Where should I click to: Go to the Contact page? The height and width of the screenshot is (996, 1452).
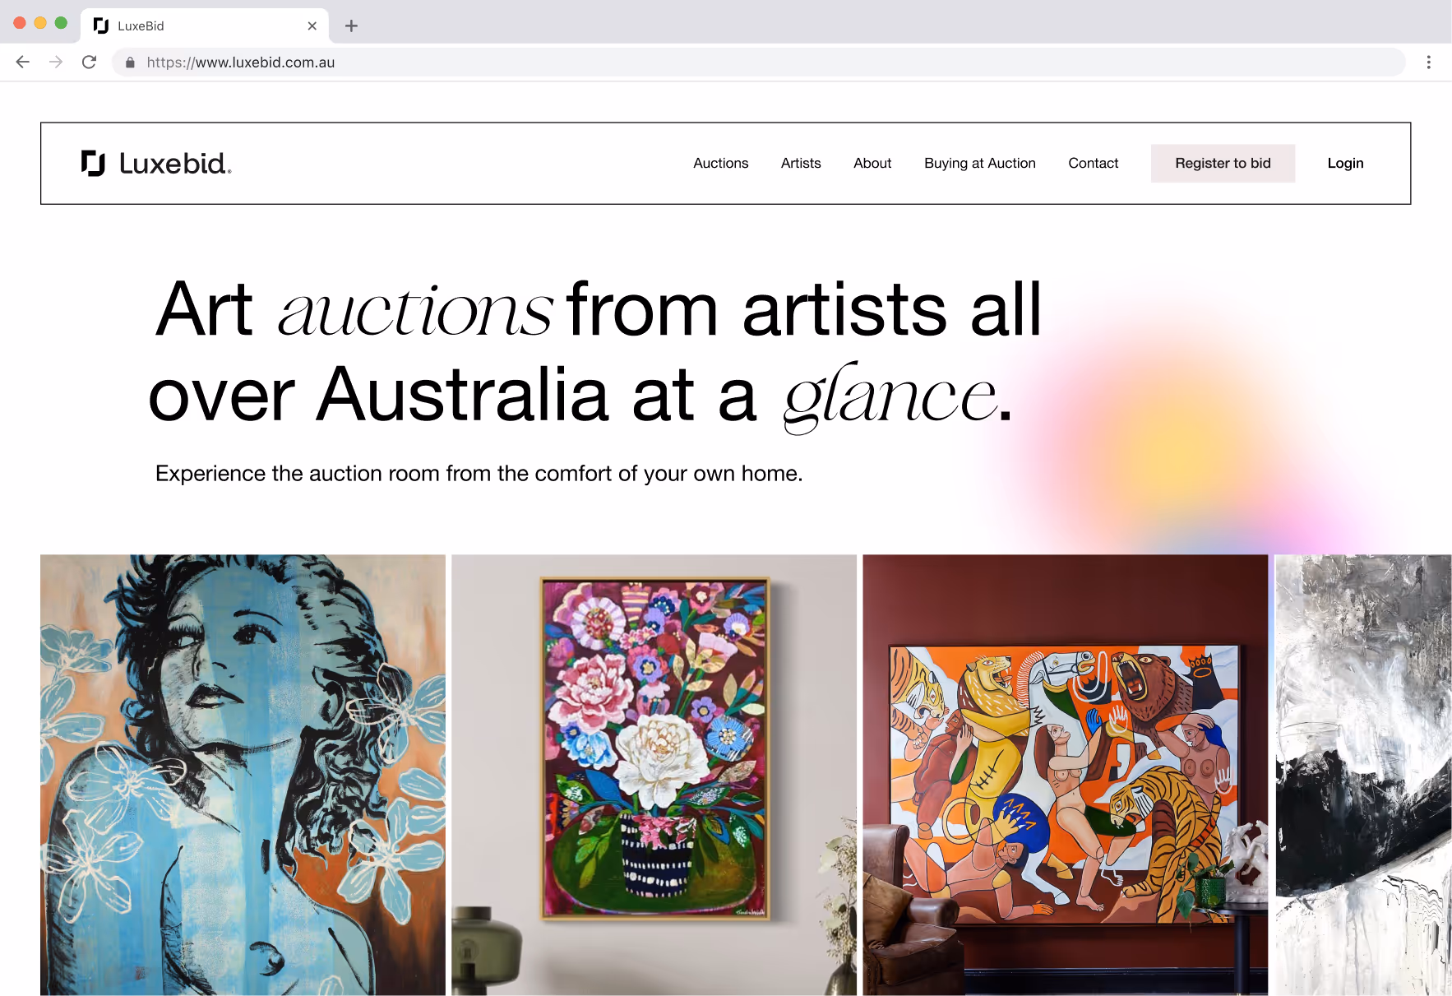1094,163
